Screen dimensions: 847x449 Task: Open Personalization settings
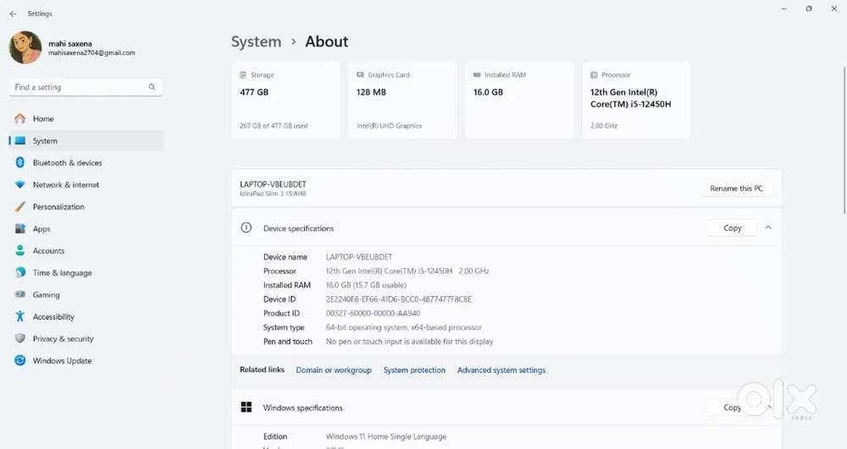[x=86, y=207]
